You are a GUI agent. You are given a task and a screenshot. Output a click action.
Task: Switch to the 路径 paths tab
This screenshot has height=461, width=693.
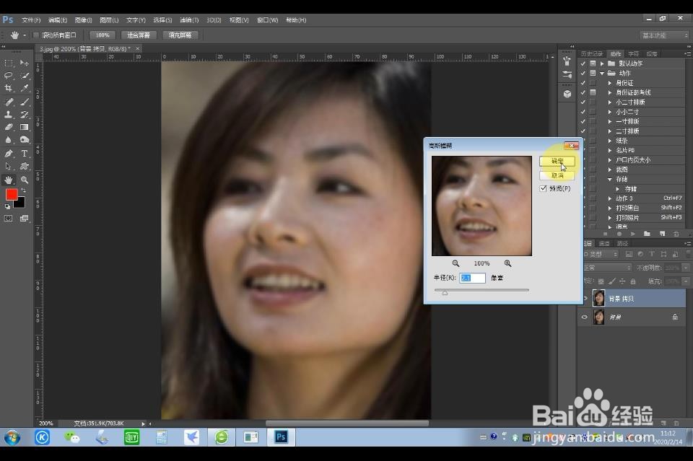click(622, 243)
